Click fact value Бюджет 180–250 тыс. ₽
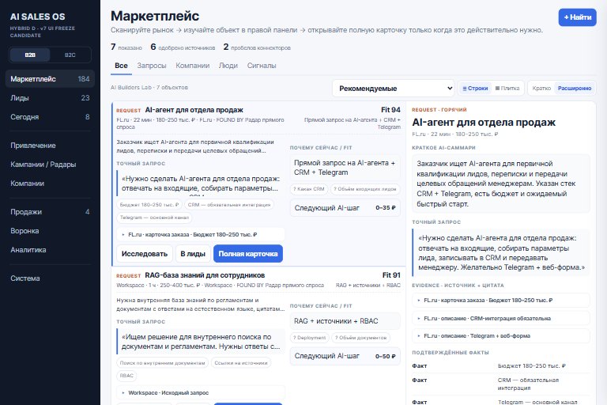This screenshot has height=405, width=607. pyautogui.click(x=531, y=366)
